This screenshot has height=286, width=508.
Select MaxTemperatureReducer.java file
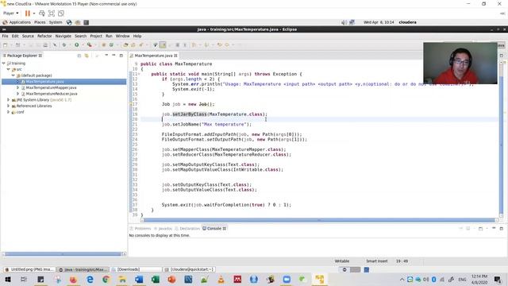tap(52, 94)
